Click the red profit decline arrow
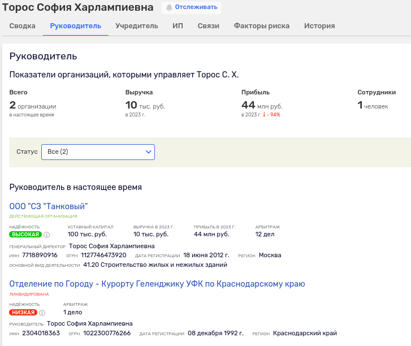 point(264,115)
